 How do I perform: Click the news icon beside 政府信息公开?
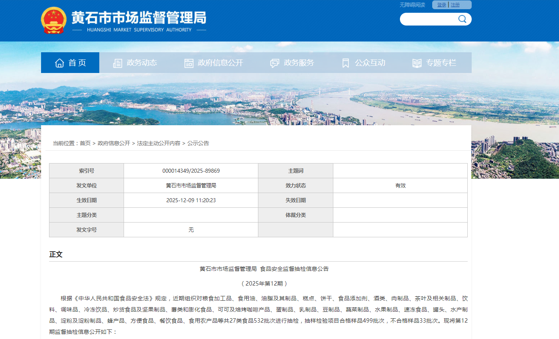click(189, 63)
